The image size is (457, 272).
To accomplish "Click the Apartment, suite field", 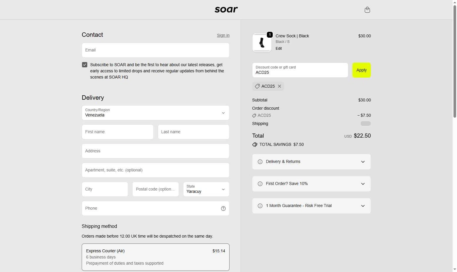I will coord(155,170).
